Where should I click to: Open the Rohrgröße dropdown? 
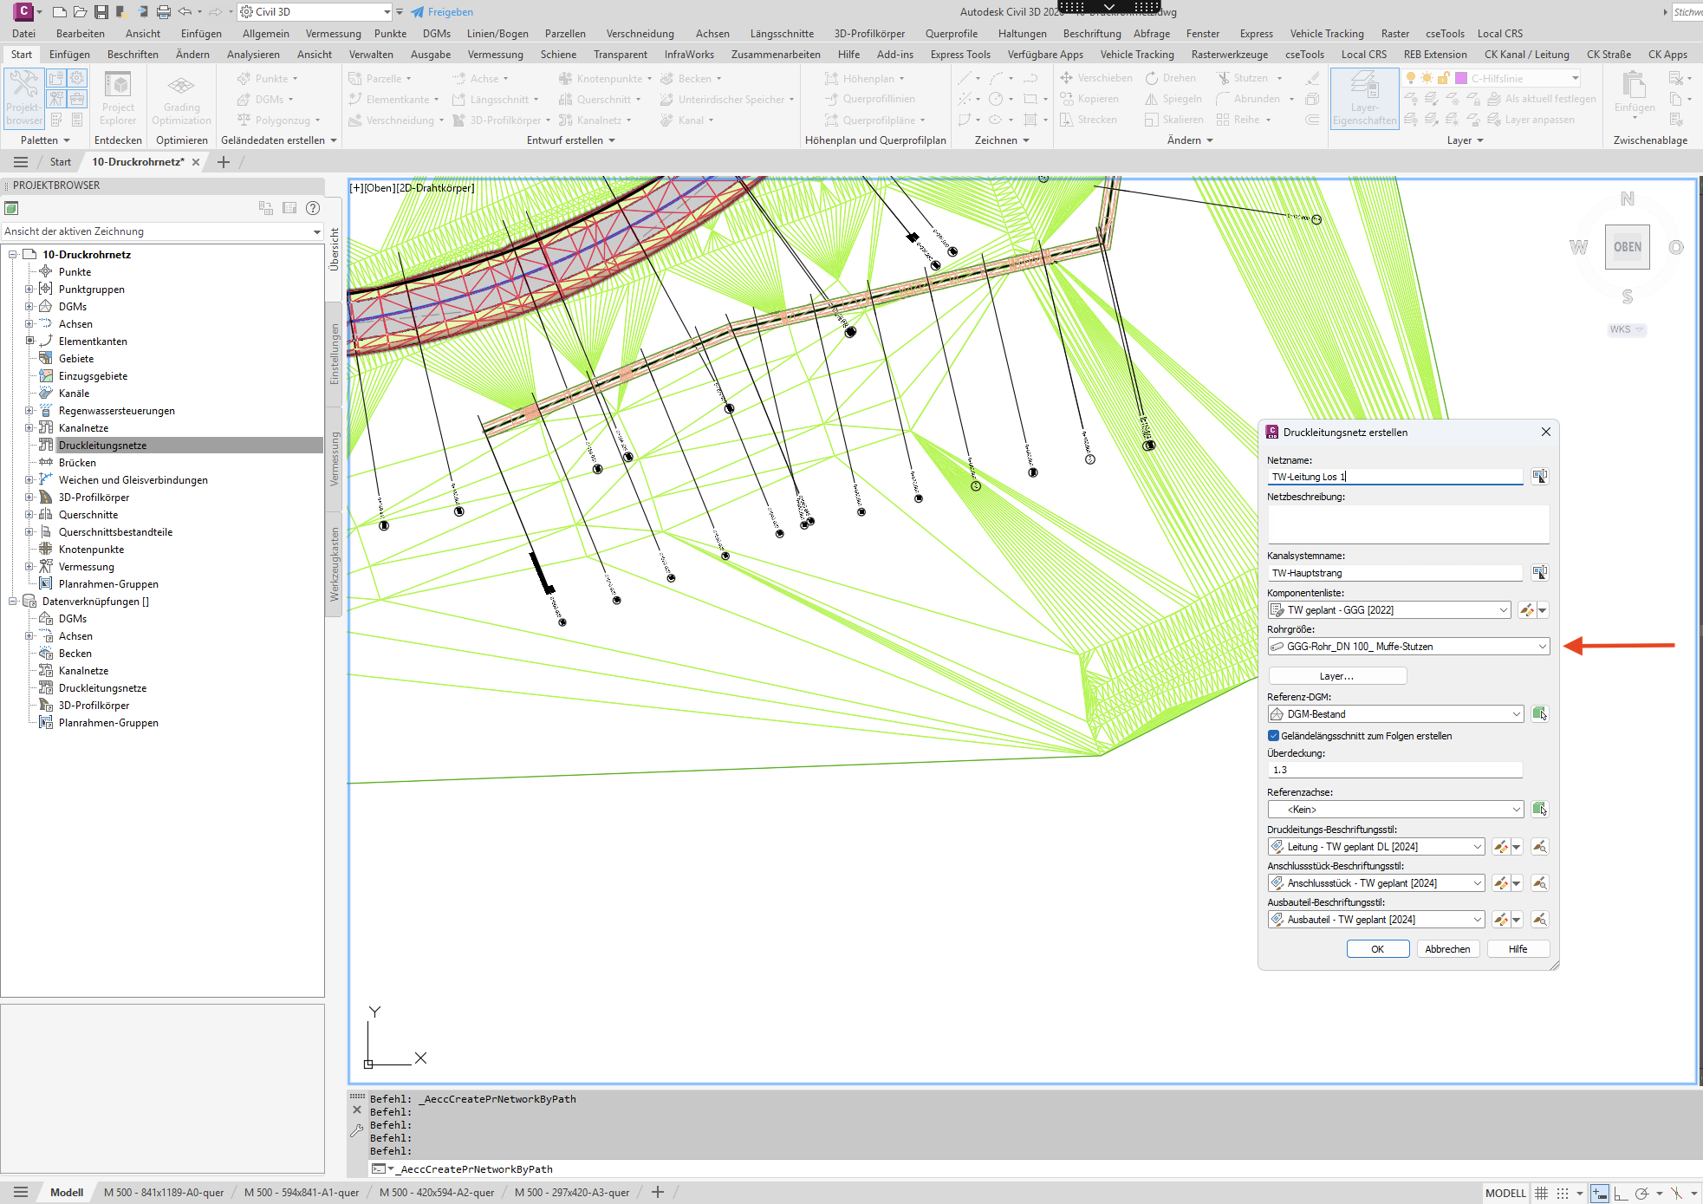(1408, 647)
